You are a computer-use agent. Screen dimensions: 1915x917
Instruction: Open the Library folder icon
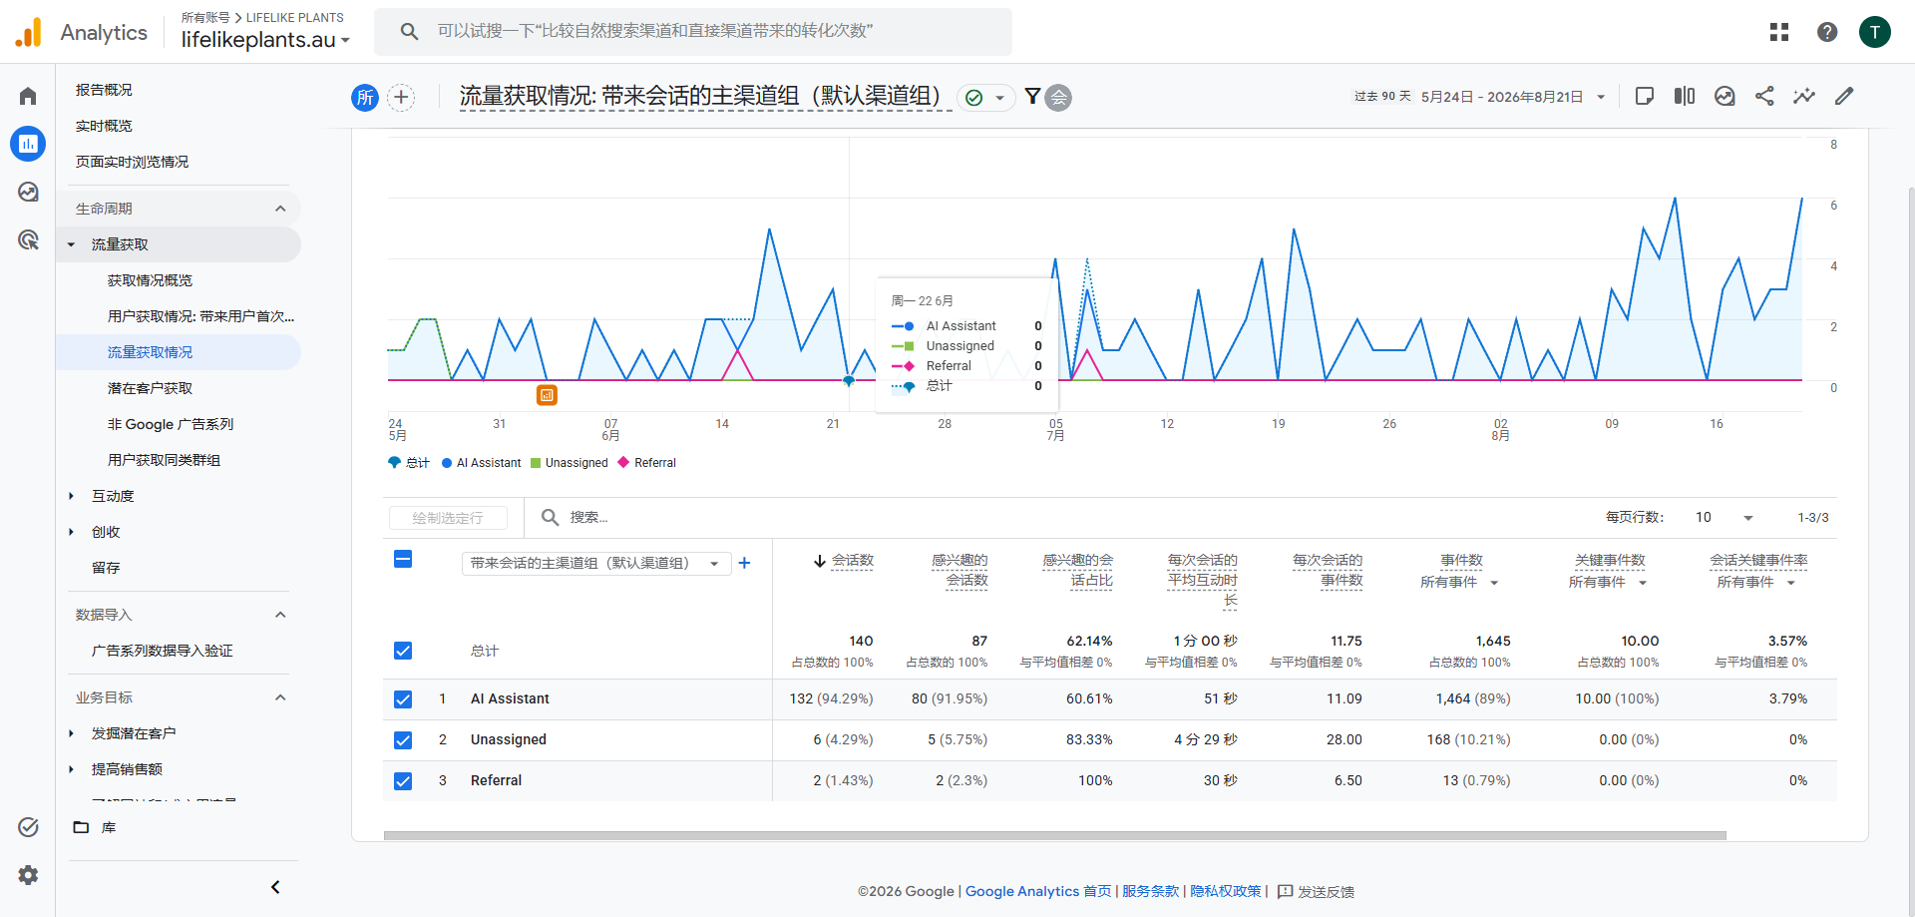82,827
